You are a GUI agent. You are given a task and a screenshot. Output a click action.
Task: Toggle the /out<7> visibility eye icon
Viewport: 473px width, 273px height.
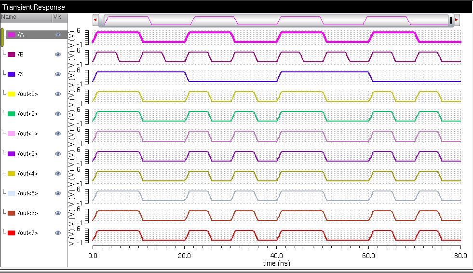tap(58, 233)
